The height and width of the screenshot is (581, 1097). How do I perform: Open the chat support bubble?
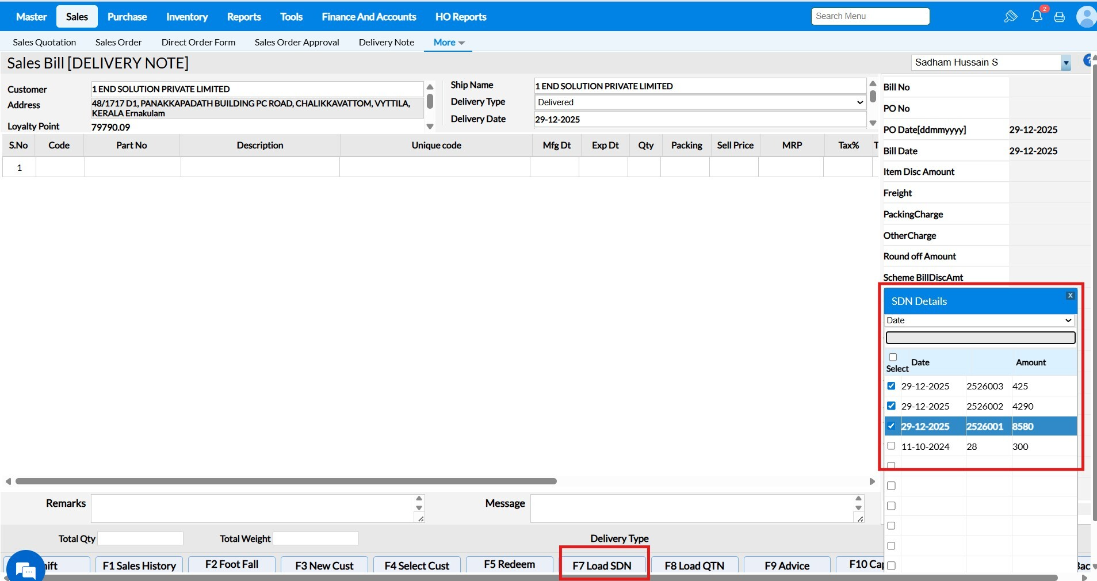point(25,568)
